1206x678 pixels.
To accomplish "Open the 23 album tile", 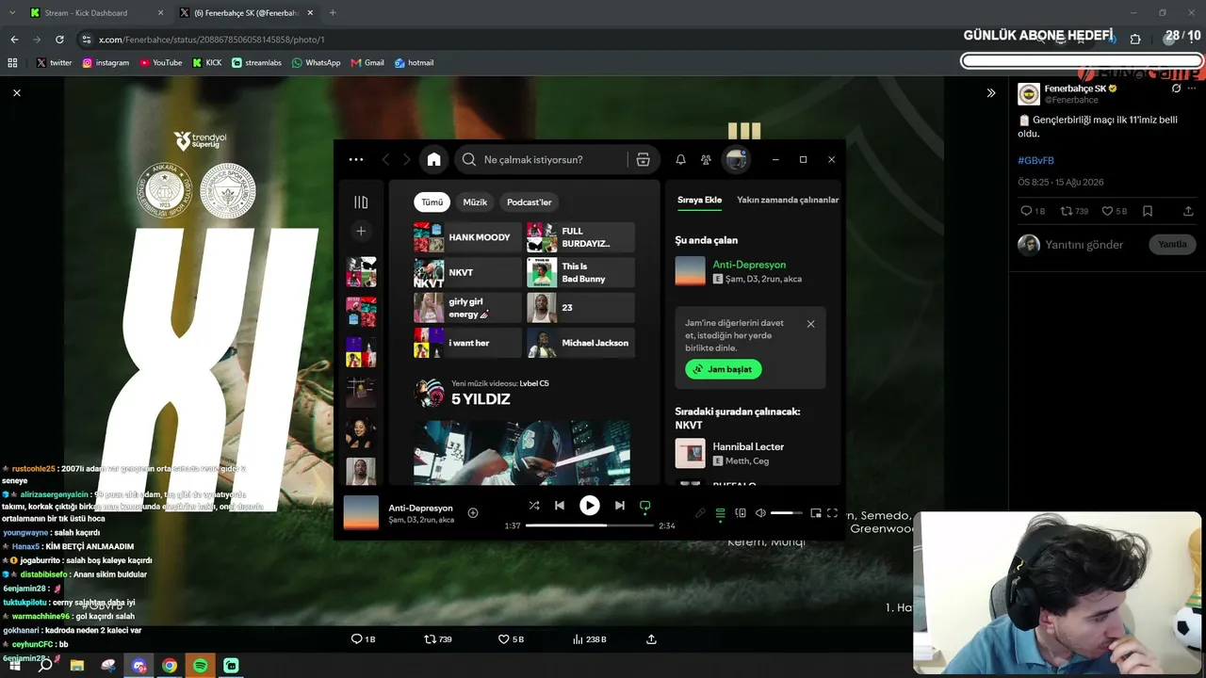I will pyautogui.click(x=580, y=308).
